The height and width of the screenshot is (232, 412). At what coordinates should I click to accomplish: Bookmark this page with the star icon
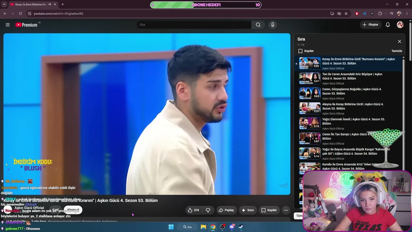(x=346, y=14)
